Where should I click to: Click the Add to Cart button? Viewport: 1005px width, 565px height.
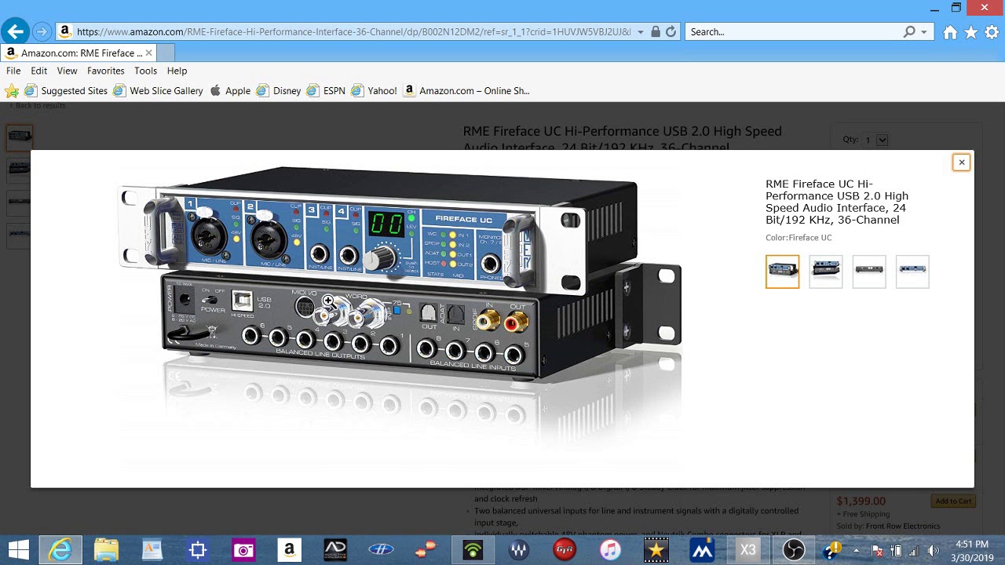953,501
